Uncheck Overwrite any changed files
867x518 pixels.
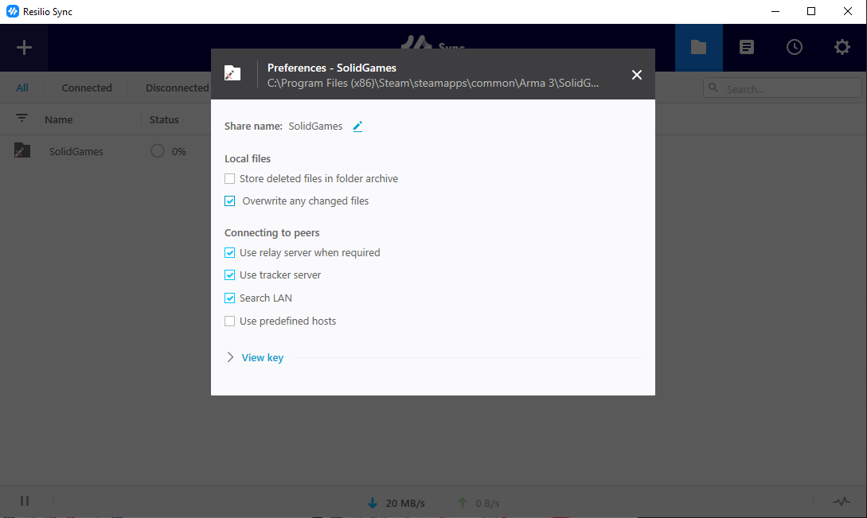point(229,201)
